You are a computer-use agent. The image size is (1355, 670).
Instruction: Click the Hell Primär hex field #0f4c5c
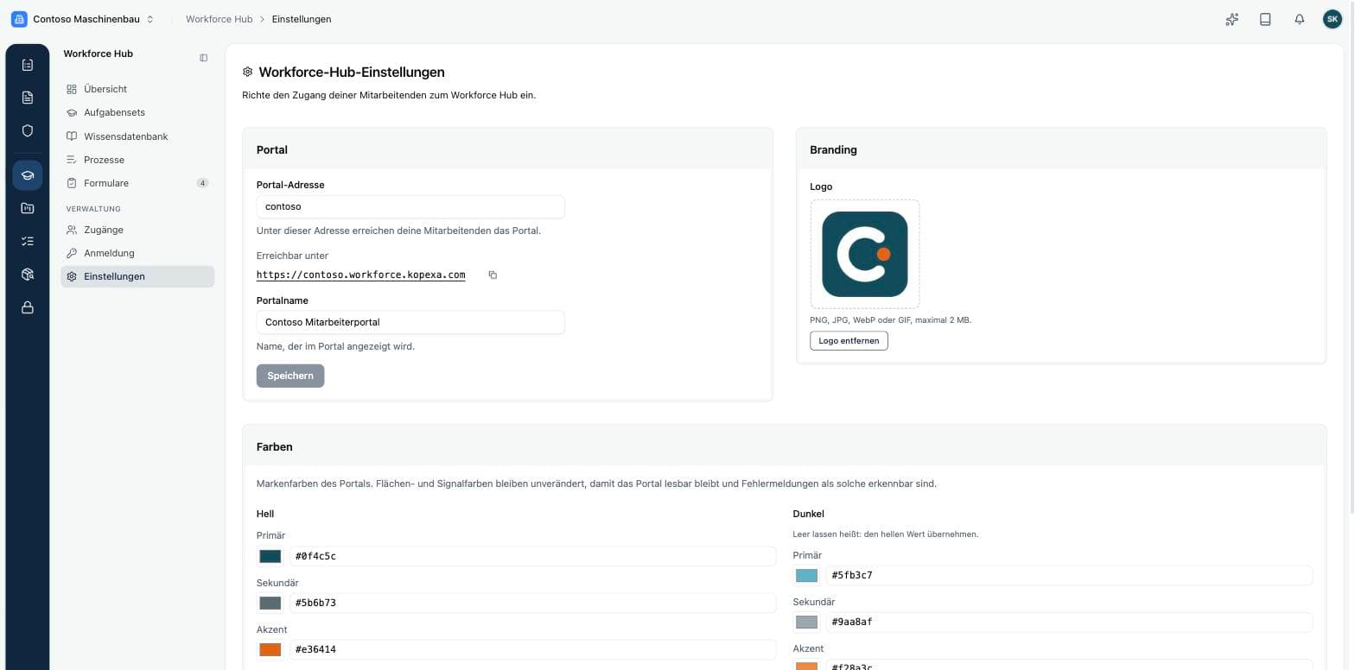click(532, 556)
